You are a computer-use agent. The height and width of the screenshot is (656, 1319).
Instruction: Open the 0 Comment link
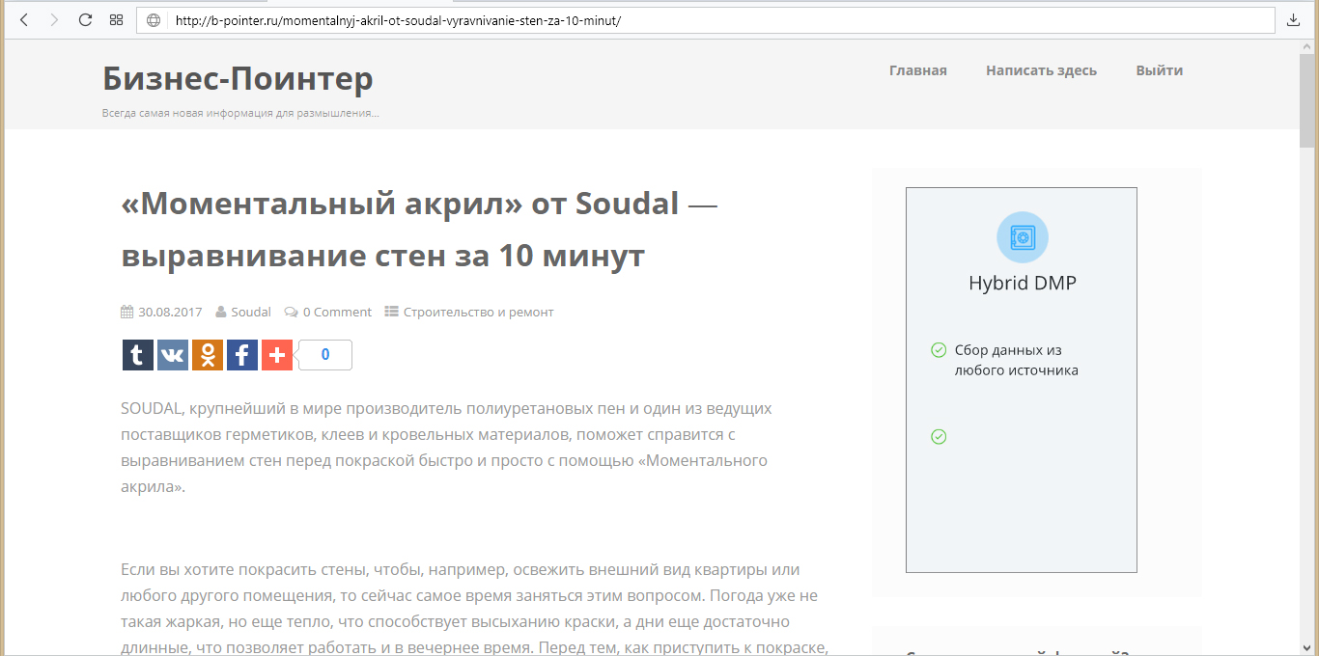[x=337, y=312]
